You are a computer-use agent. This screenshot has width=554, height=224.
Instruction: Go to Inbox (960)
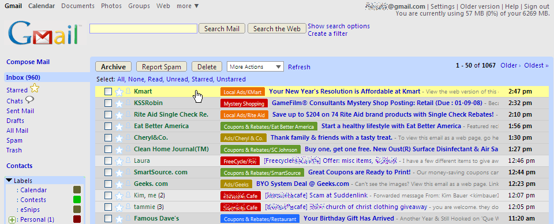[x=23, y=77]
